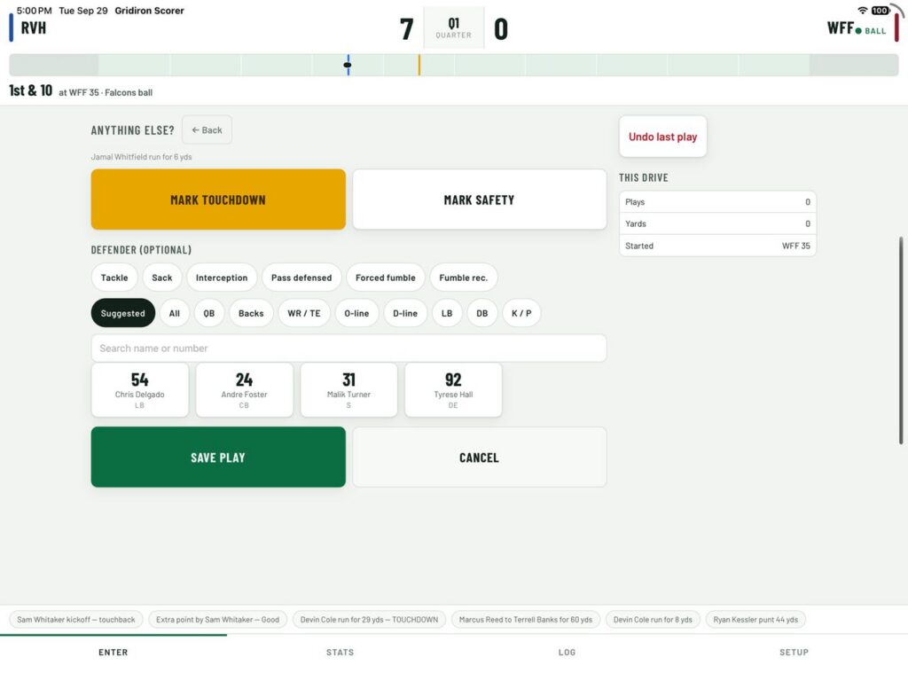This screenshot has width=908, height=681.
Task: Open 'Devin Cole run for 8 yds' chip
Action: tap(653, 620)
